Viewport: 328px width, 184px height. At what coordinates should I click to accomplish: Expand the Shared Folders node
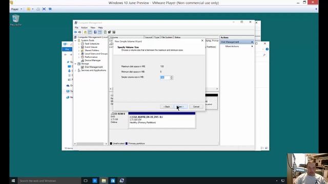pyautogui.click(x=79, y=51)
